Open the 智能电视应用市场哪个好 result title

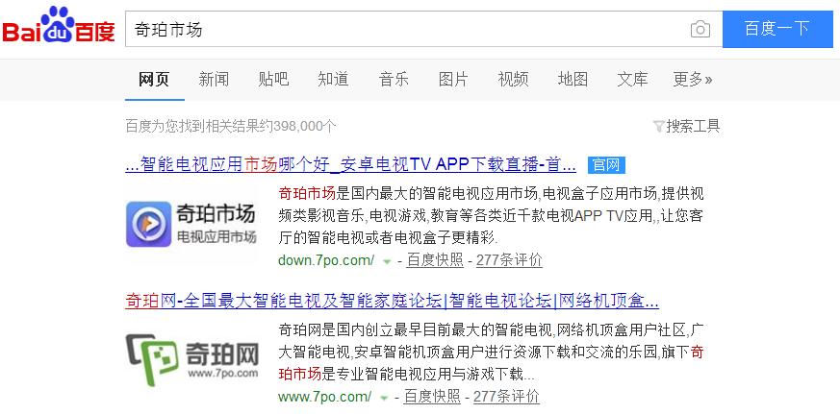350,165
